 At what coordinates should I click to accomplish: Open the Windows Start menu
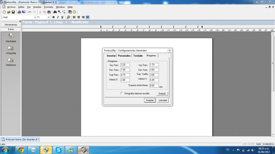[5, 150]
